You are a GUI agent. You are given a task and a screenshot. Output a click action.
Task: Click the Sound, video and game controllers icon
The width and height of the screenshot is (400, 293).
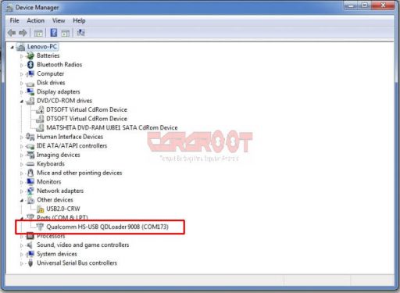[30, 245]
